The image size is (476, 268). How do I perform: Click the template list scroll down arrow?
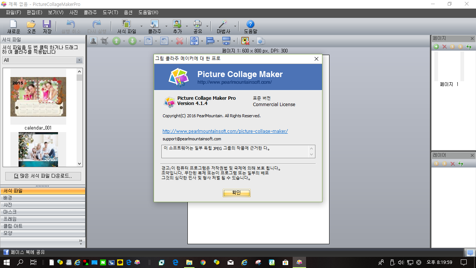click(80, 163)
